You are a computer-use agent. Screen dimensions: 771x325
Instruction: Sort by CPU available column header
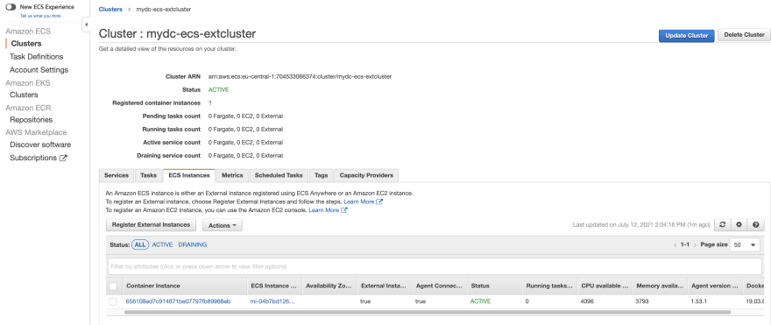[x=605, y=286]
